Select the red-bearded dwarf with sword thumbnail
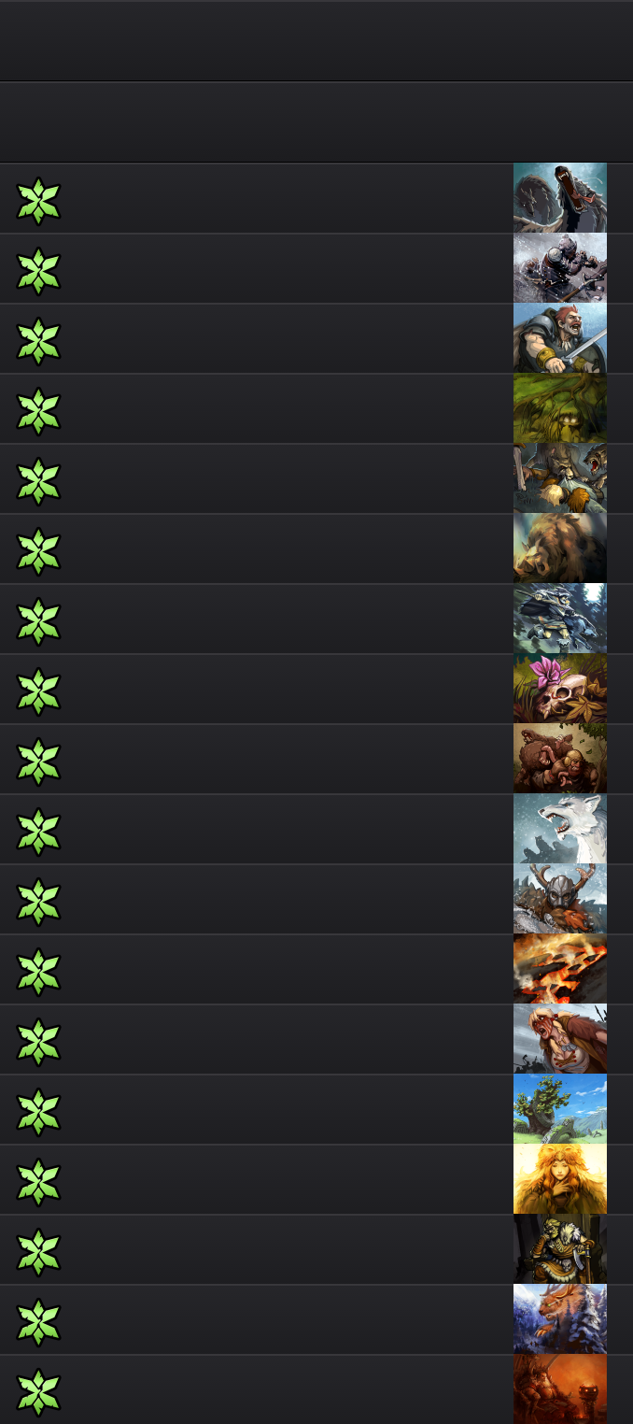 560,338
